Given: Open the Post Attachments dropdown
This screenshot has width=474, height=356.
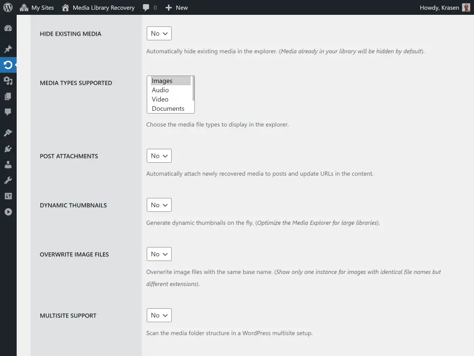Looking at the screenshot, I should [x=159, y=156].
